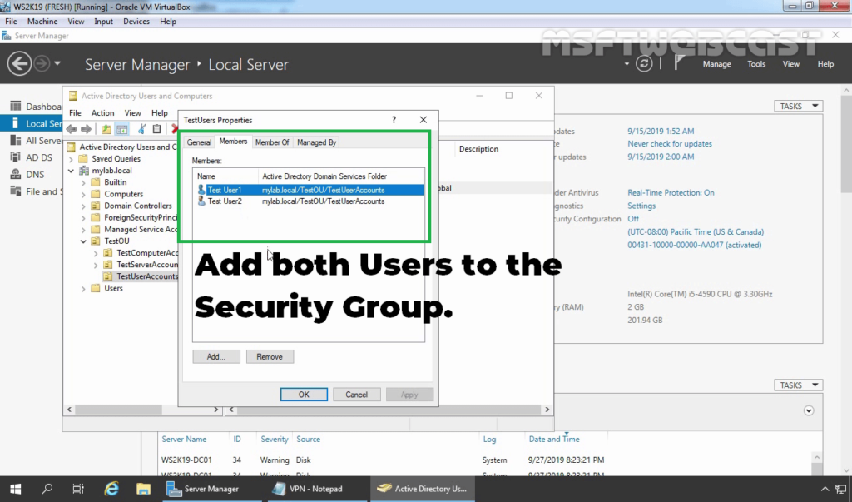The height and width of the screenshot is (502, 852).
Task: Click OK in TestUsers Properties
Action: click(x=304, y=395)
